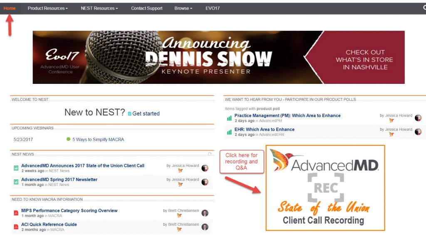
Task: Go to the Home menu item
Action: click(x=10, y=8)
